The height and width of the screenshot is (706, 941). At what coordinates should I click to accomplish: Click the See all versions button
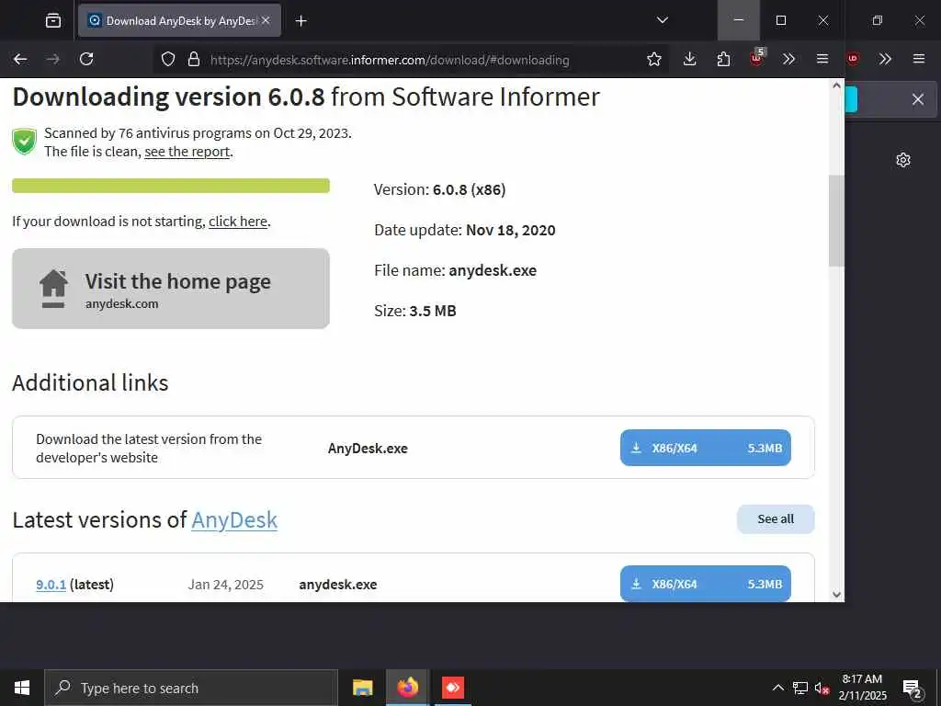tap(776, 519)
